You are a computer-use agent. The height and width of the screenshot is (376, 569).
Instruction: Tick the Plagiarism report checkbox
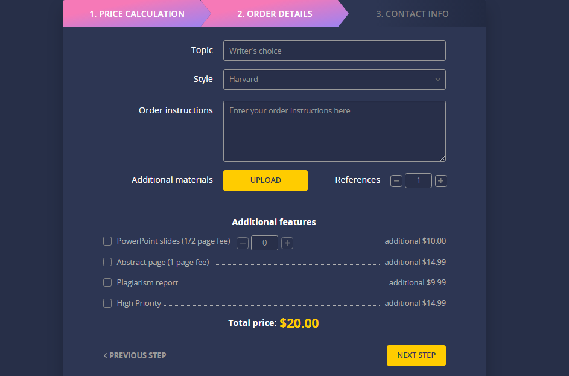click(x=107, y=282)
